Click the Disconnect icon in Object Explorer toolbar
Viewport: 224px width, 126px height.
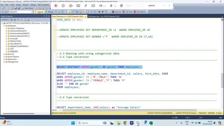[x=15, y=20]
